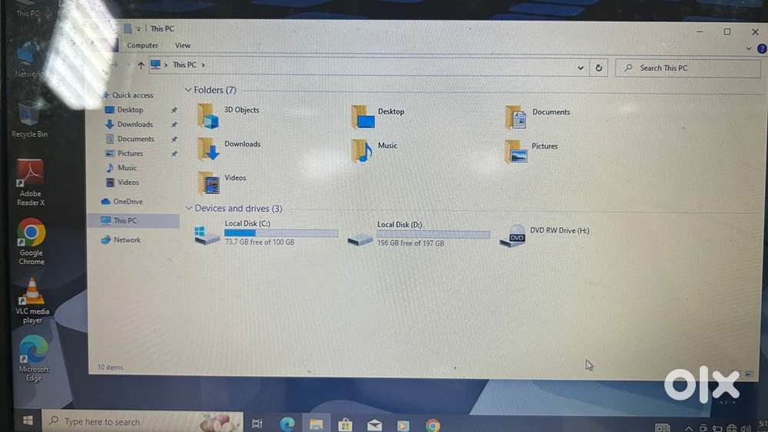
Task: Refresh the This PC view
Action: point(599,68)
